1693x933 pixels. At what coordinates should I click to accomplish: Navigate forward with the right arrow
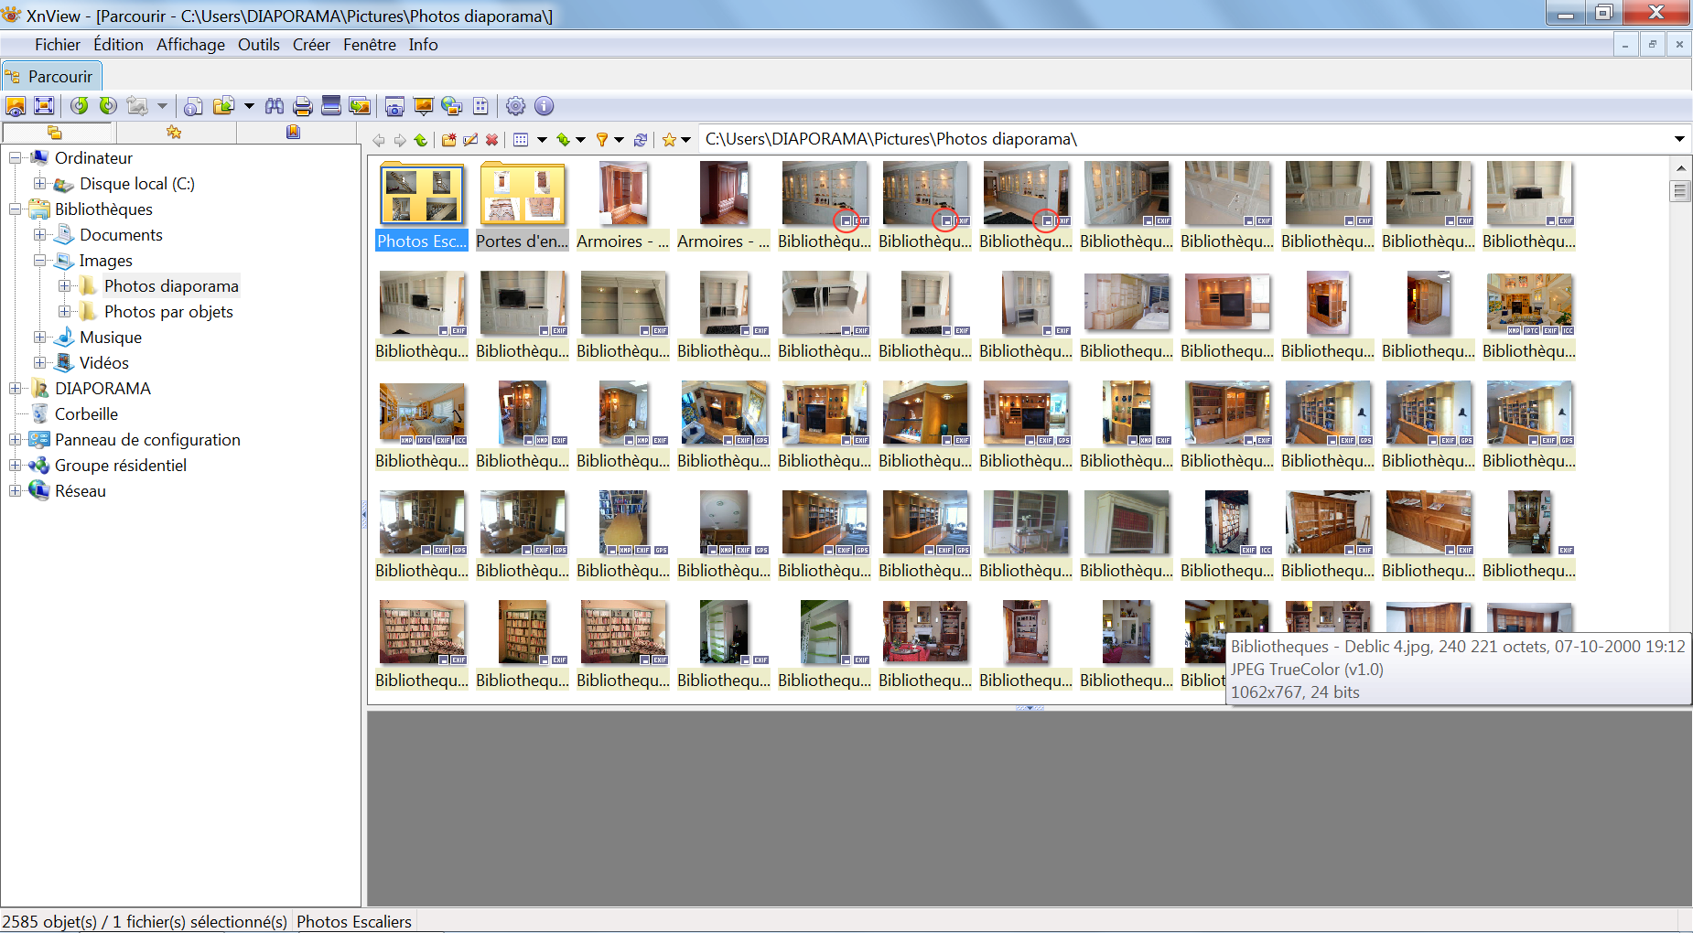click(x=399, y=140)
